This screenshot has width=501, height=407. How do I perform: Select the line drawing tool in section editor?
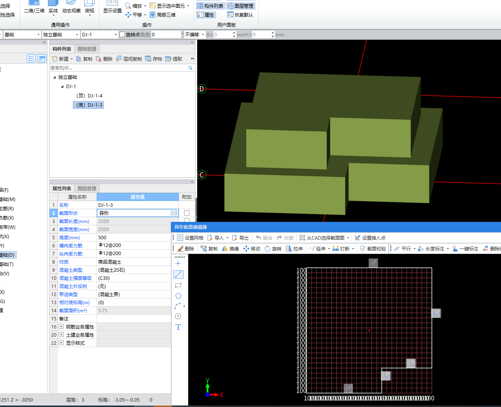point(178,274)
